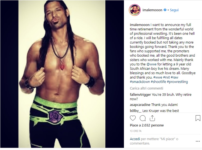Like the post with the heart icon

(x=133, y=118)
